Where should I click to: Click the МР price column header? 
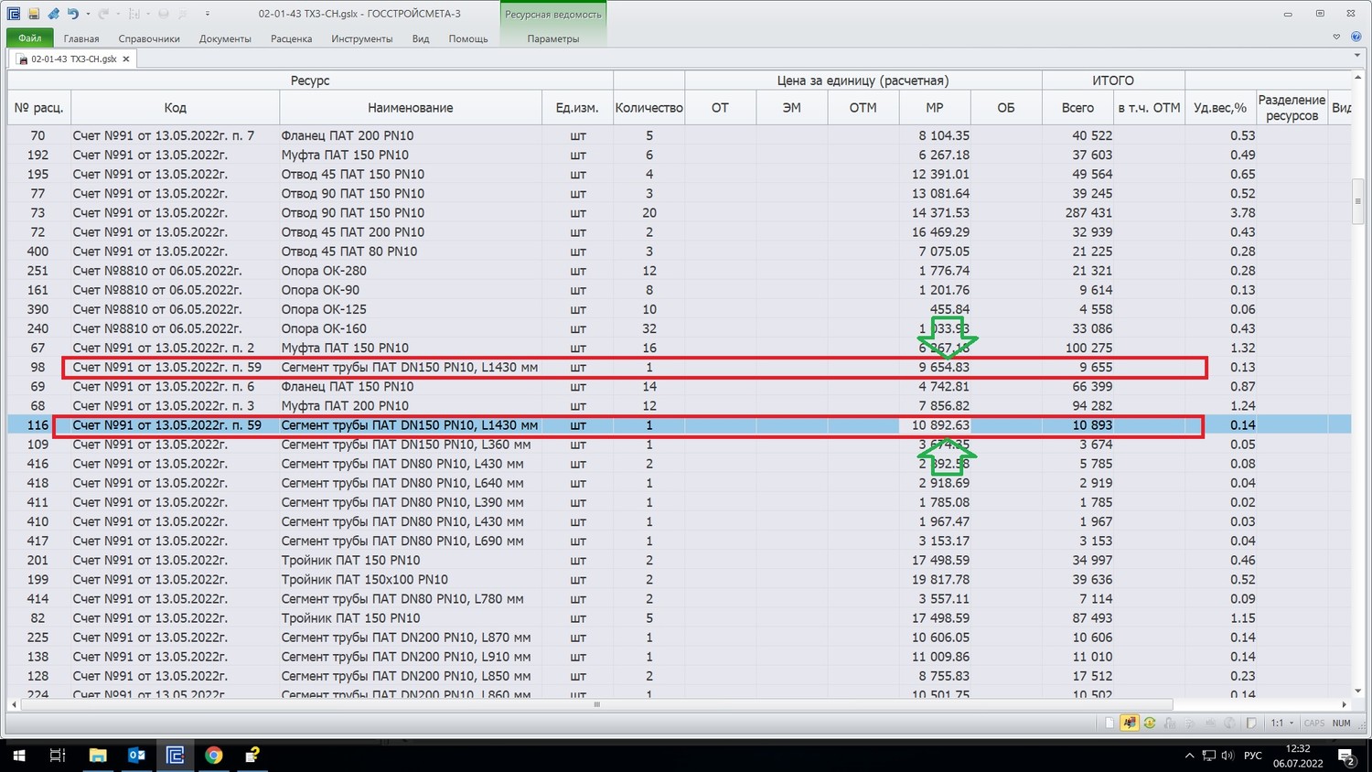click(934, 107)
